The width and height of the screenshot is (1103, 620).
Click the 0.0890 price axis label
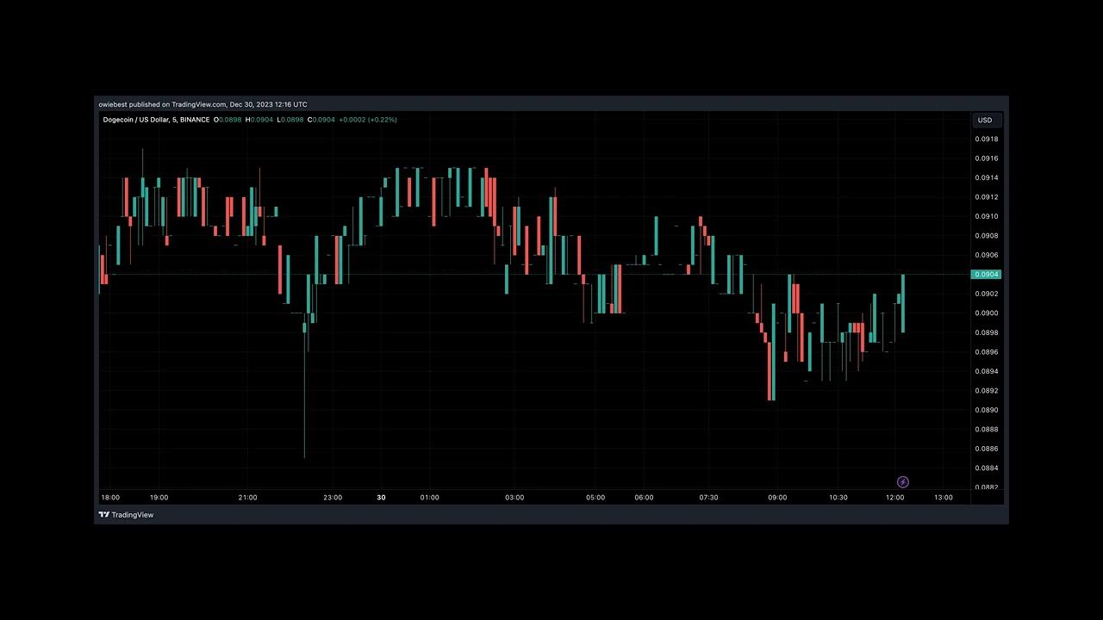tap(987, 410)
